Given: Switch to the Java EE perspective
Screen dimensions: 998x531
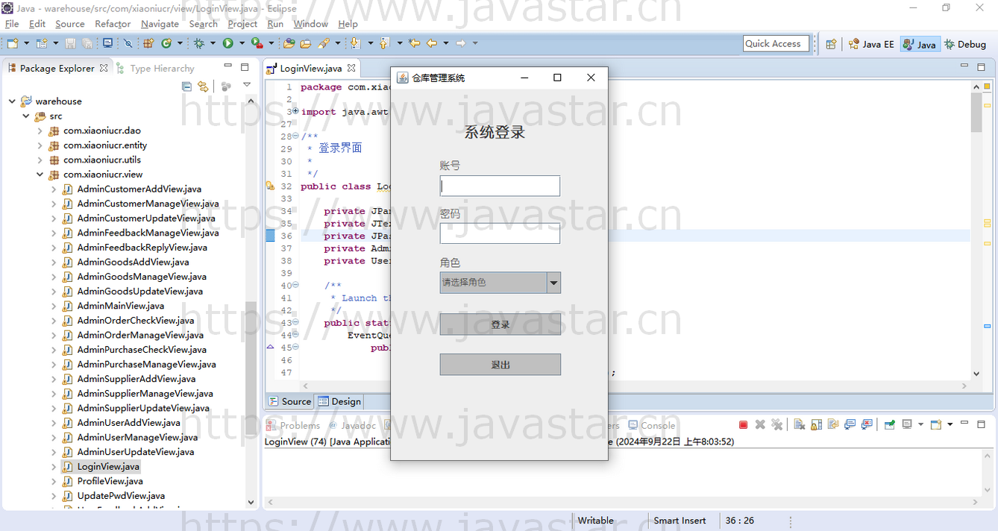Looking at the screenshot, I should point(871,44).
